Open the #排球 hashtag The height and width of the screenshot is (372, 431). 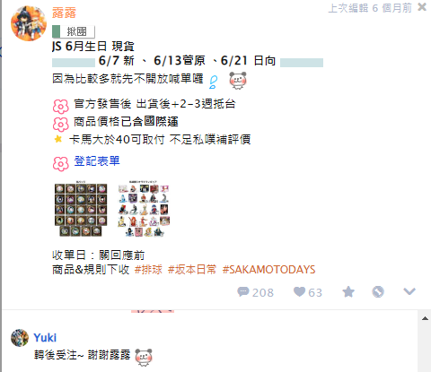pos(148,270)
